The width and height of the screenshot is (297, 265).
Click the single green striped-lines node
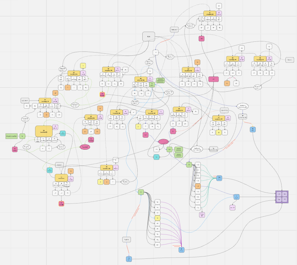tap(161, 80)
